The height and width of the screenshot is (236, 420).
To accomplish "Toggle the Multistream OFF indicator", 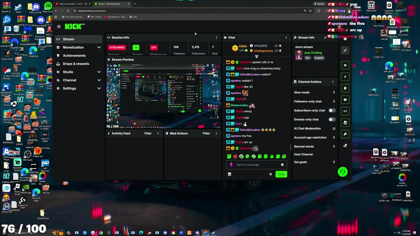I will point(154,48).
